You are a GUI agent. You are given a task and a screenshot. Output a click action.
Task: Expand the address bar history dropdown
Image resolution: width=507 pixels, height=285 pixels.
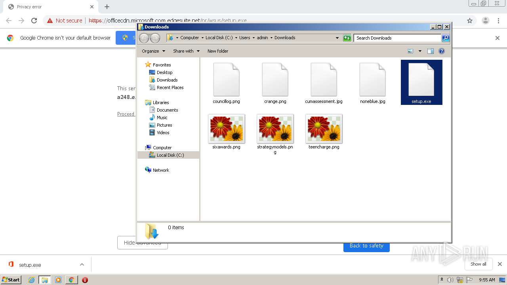click(337, 38)
